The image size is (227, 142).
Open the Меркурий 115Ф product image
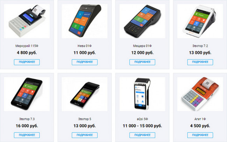pyautogui.click(x=27, y=21)
